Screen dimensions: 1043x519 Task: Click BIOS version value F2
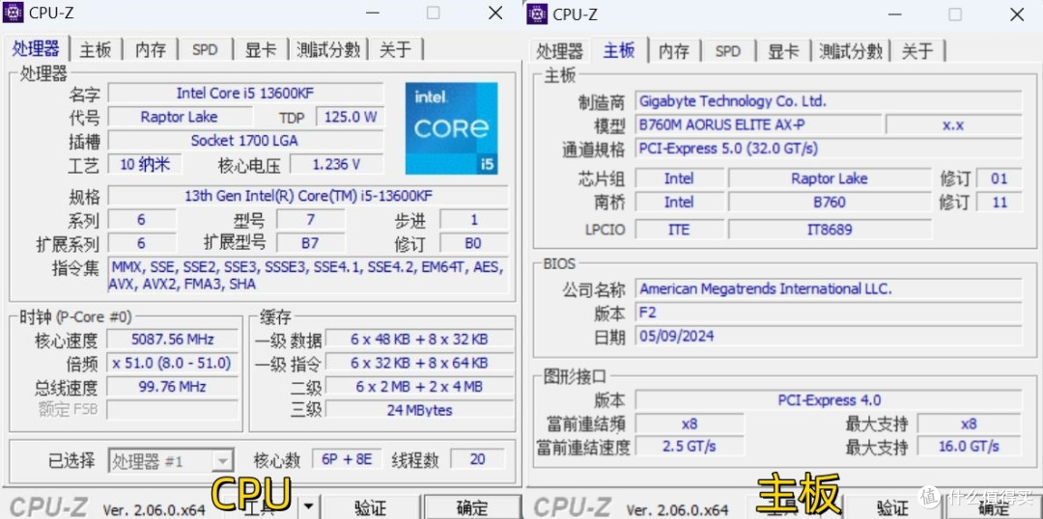(x=829, y=313)
